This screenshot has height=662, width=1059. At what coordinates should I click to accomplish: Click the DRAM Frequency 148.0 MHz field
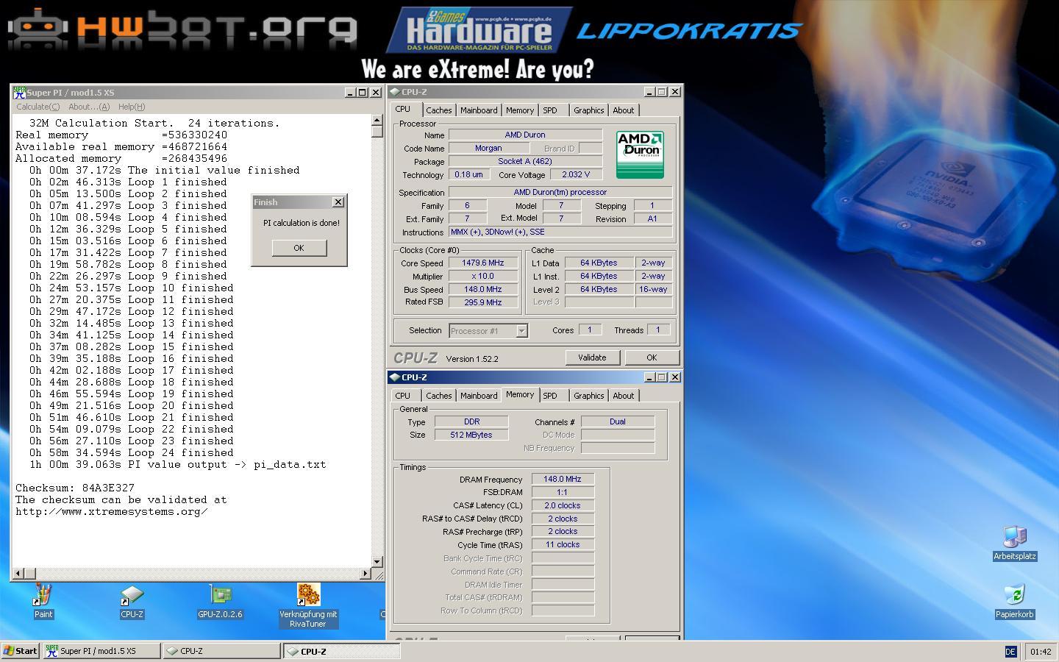pos(563,479)
